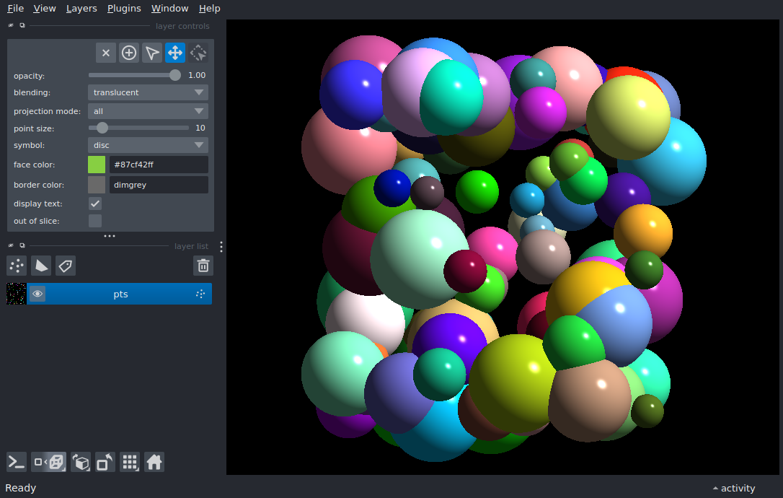Open the Plugins menu
783x498 pixels.
tap(124, 9)
